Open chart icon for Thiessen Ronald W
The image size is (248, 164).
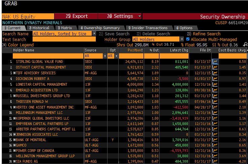pyautogui.click(x=215, y=101)
